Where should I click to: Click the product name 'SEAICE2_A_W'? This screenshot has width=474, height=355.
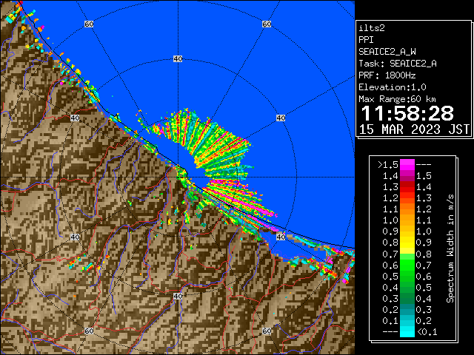pyautogui.click(x=387, y=52)
